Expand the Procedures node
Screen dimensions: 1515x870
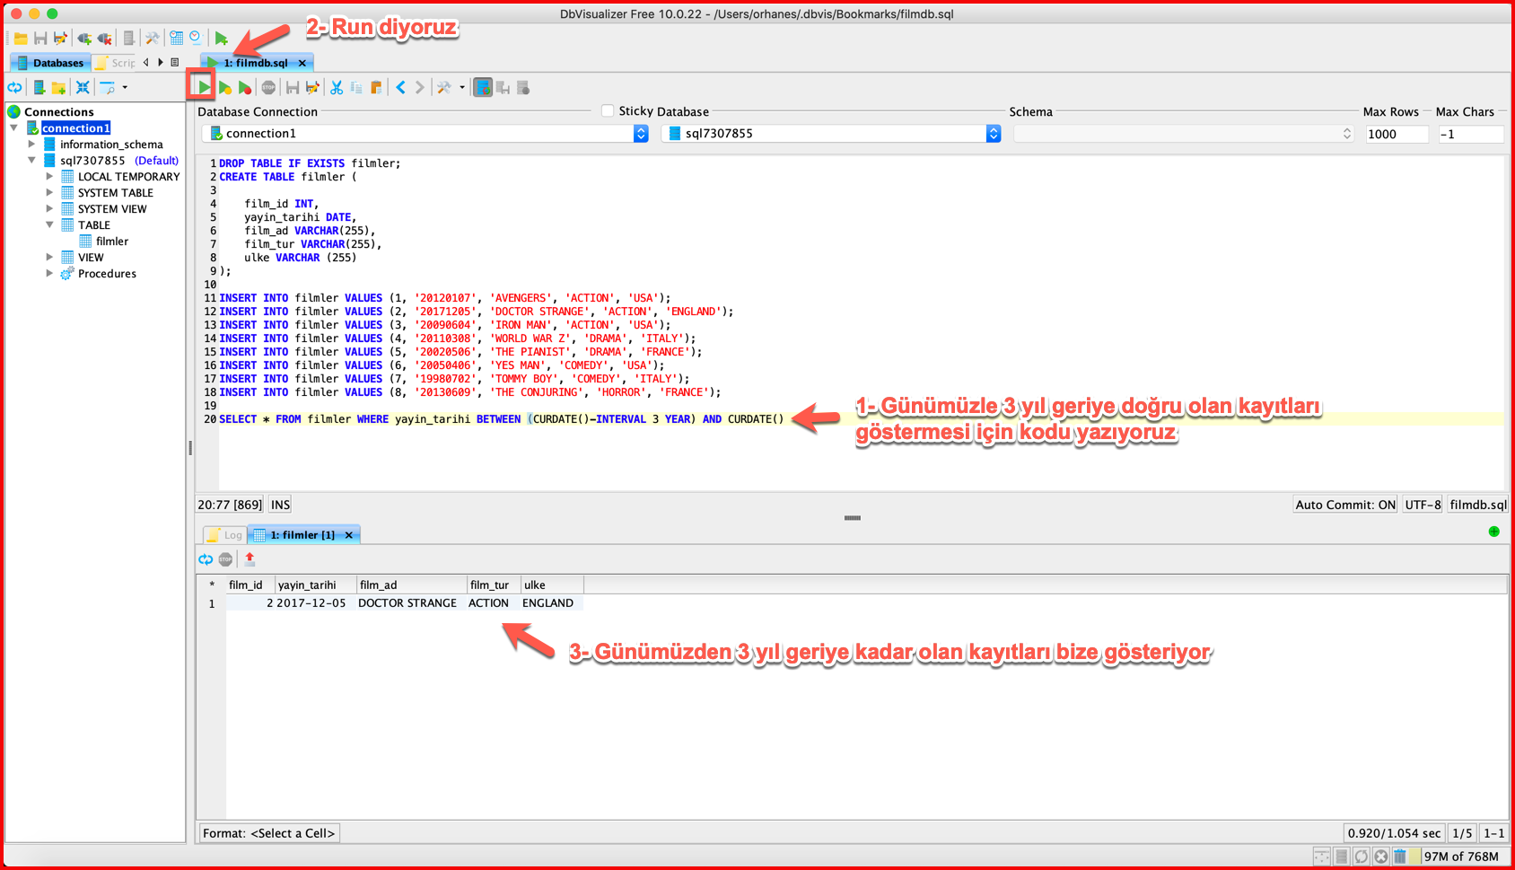49,273
